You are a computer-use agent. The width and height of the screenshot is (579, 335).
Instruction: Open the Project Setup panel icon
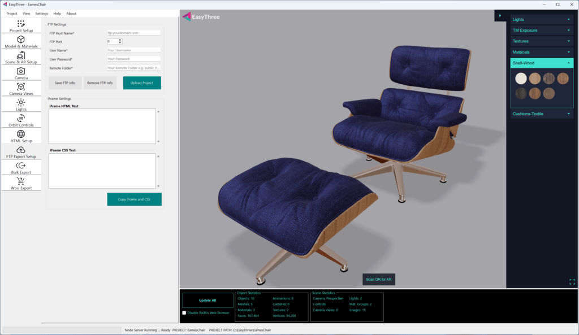click(x=21, y=24)
